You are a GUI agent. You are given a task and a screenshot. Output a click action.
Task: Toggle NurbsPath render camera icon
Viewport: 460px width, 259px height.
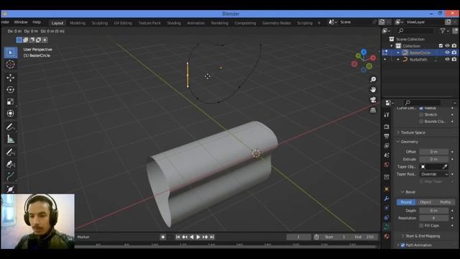454,59
